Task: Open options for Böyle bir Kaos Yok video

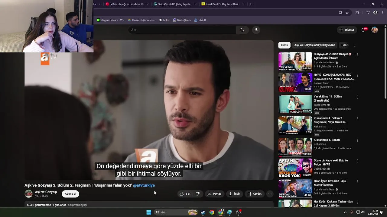Action: [358, 161]
